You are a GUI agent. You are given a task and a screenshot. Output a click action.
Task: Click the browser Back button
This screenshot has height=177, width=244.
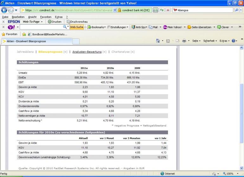tap(4, 10)
